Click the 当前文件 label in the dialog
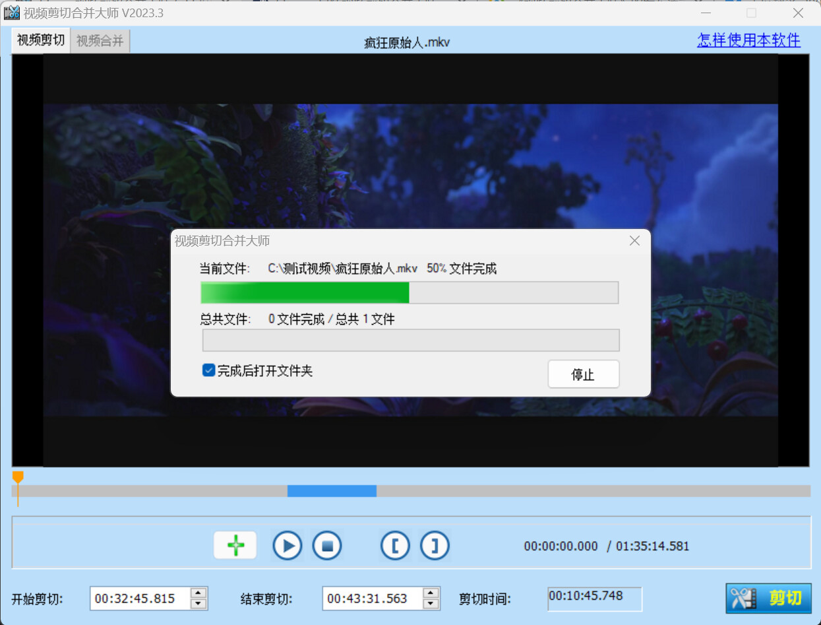Screen dimensions: 821x625 (226, 269)
